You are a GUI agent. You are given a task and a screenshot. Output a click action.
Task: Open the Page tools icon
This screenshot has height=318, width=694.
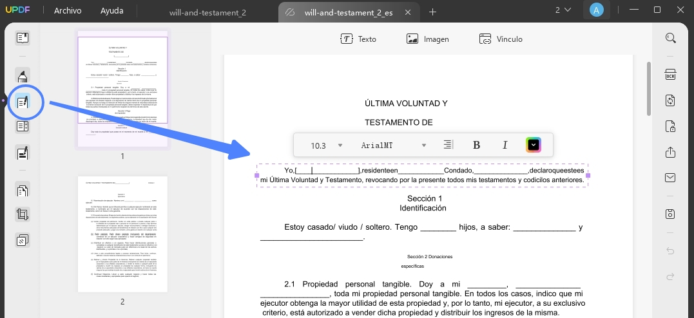pyautogui.click(x=23, y=190)
